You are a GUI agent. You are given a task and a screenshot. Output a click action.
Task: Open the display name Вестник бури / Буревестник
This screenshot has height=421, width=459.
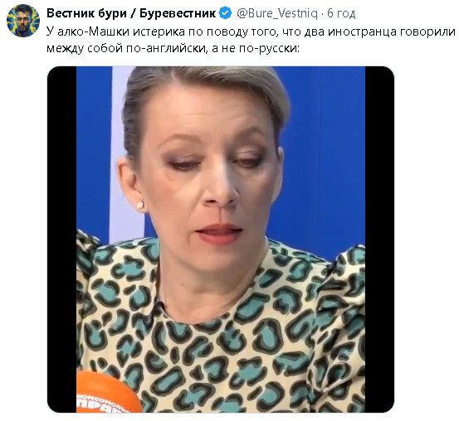(x=131, y=13)
